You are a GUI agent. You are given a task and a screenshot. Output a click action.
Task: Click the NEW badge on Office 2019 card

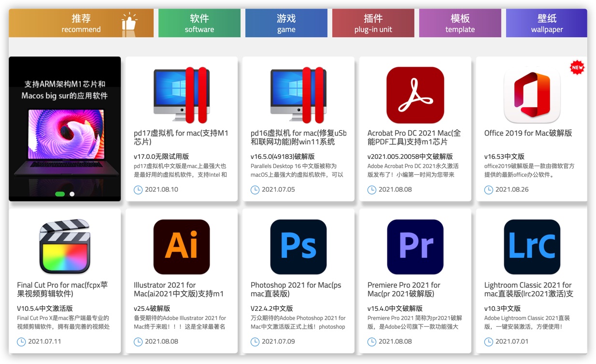[577, 68]
